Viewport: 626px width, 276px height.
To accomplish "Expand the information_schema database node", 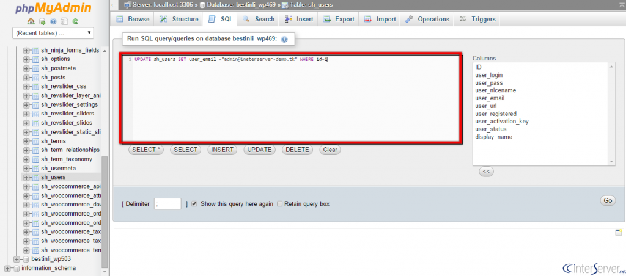I will click(7, 268).
